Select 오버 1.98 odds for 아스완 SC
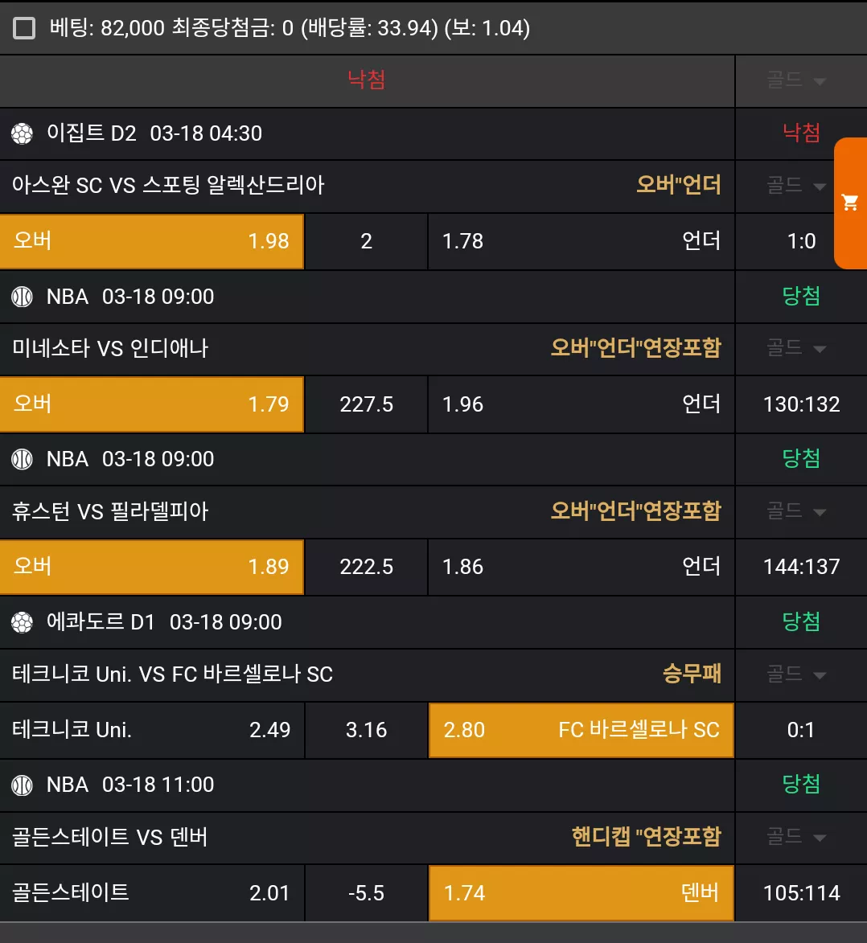Viewport: 867px width, 943px height. point(152,241)
